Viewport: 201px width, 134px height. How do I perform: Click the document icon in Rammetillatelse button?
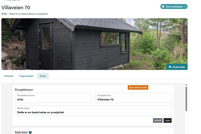(163, 7)
